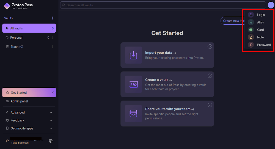The width and height of the screenshot is (275, 149).
Task: Click the search magnifier icon
Action: click(x=64, y=5)
